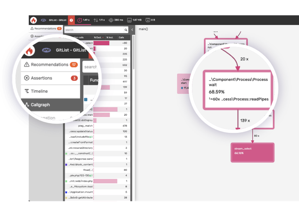Select the ..load\includeFile@2 row
Viewport: 299px width, 213px height.
pyautogui.click(x=98, y=137)
